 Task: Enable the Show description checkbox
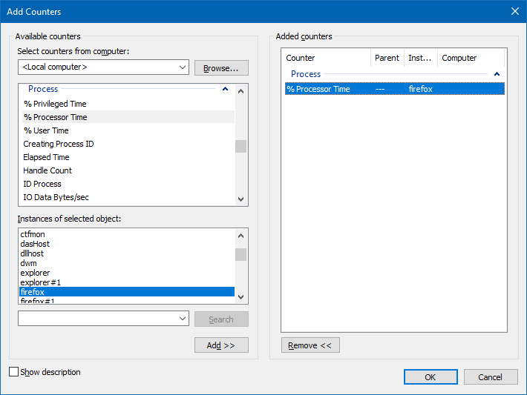coord(14,372)
